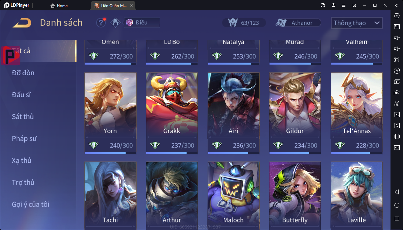
Task: Switch to the Home tab
Action: pyautogui.click(x=59, y=5)
